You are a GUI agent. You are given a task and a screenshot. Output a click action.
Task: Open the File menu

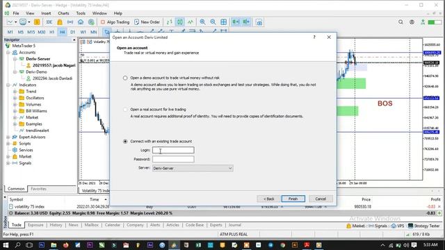[x=16, y=13]
